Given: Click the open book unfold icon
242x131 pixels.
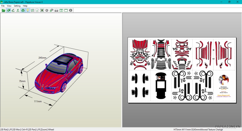Looking at the screenshot, I should (x=32, y=10).
